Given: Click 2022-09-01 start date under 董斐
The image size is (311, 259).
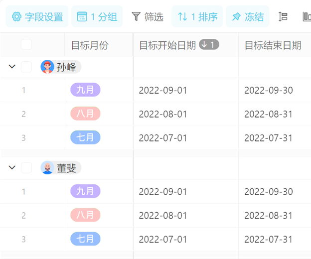Looking at the screenshot, I should pos(163,192).
